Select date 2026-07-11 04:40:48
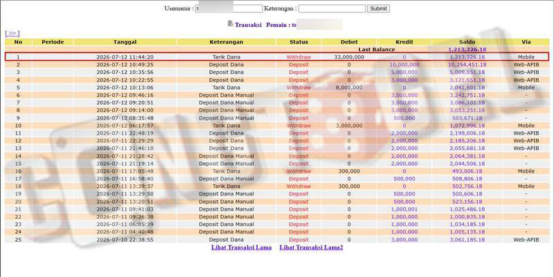The height and width of the screenshot is (277, 554). click(x=125, y=232)
